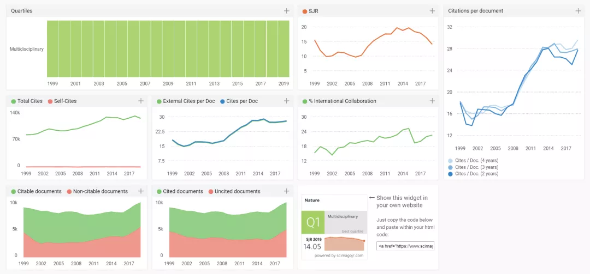Click the Multidisciplinary quartile bar for 2019
The width and height of the screenshot is (590, 274).
(284, 49)
